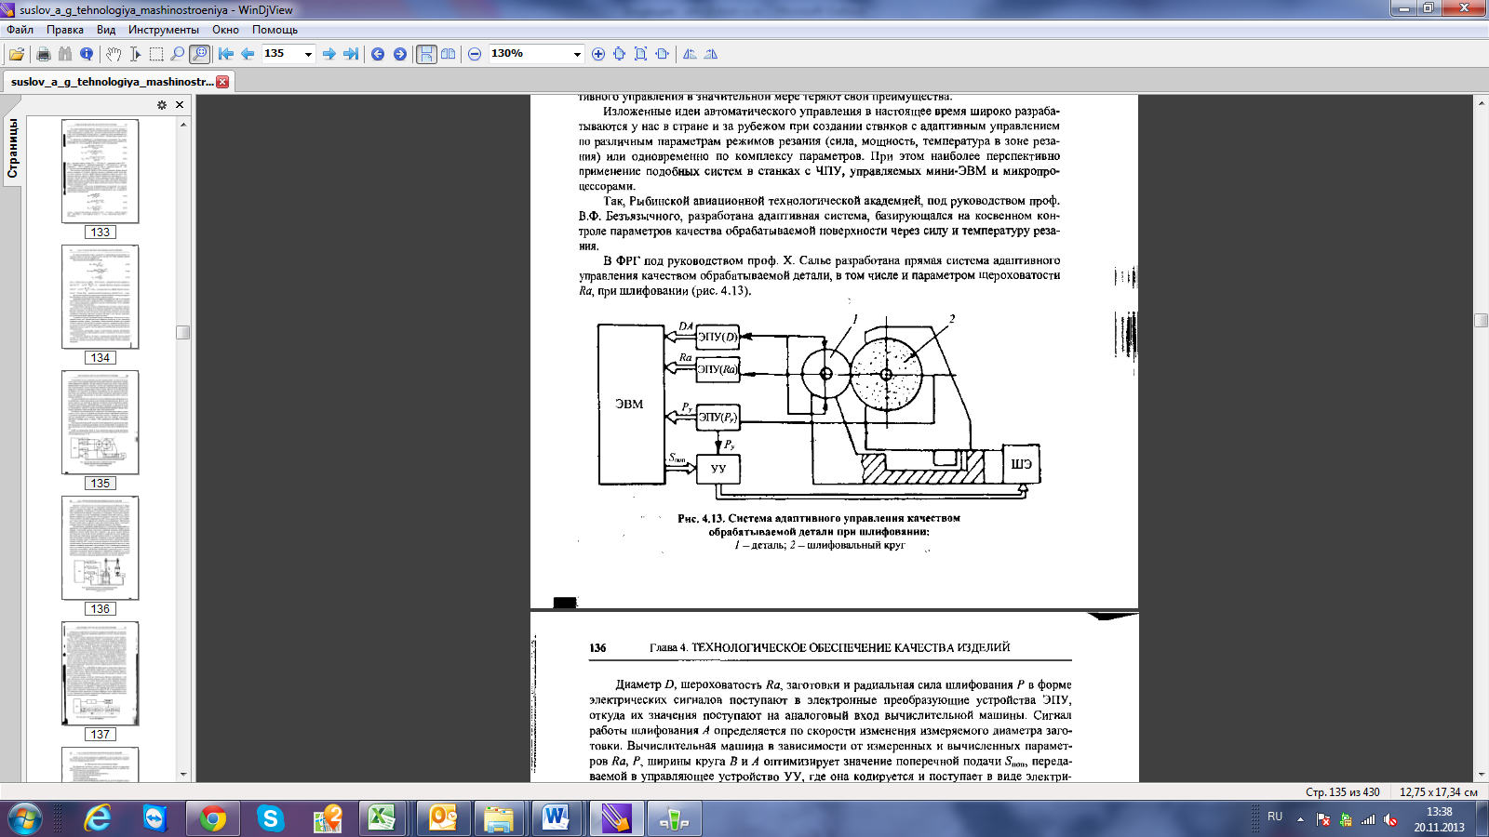Click the Print icon in toolbar
The height and width of the screenshot is (837, 1489).
coord(43,54)
